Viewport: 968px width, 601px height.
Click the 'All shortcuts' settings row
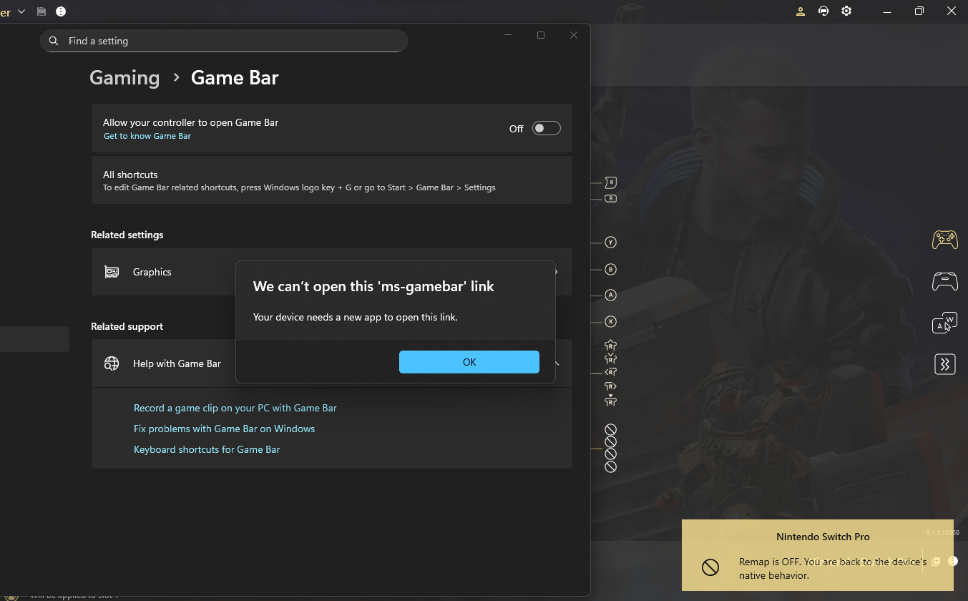click(x=331, y=180)
